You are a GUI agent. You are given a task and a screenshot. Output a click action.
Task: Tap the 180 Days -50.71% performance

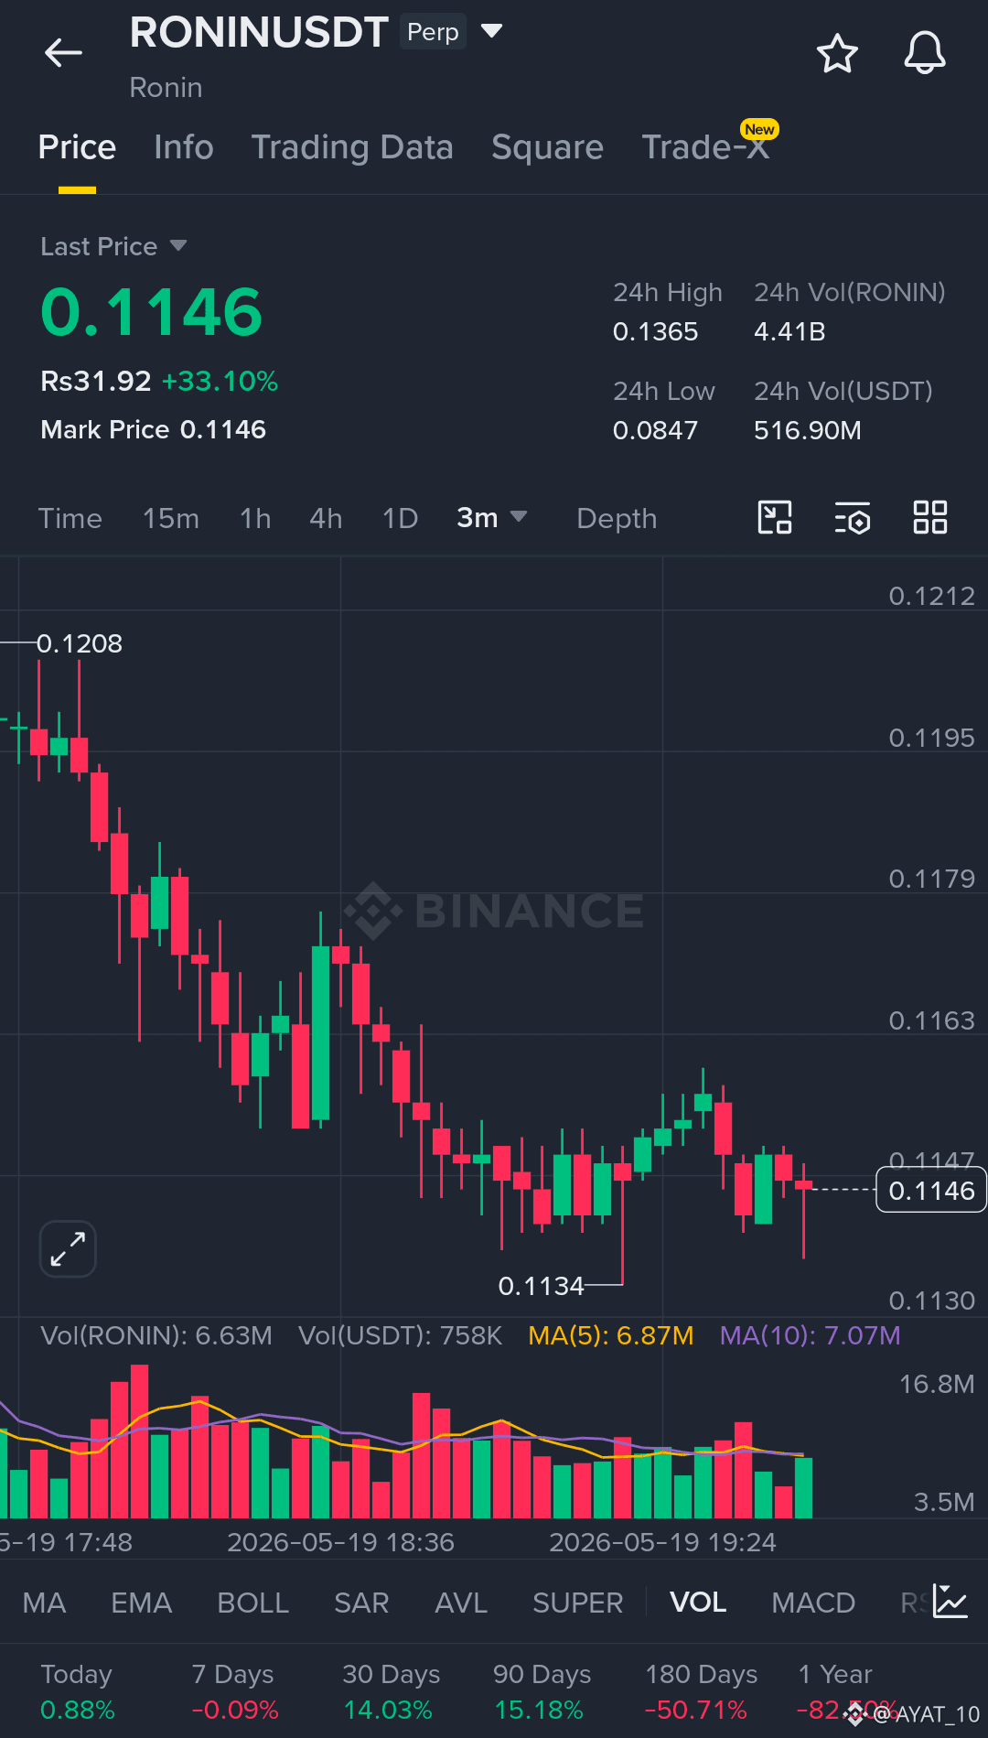(701, 1691)
